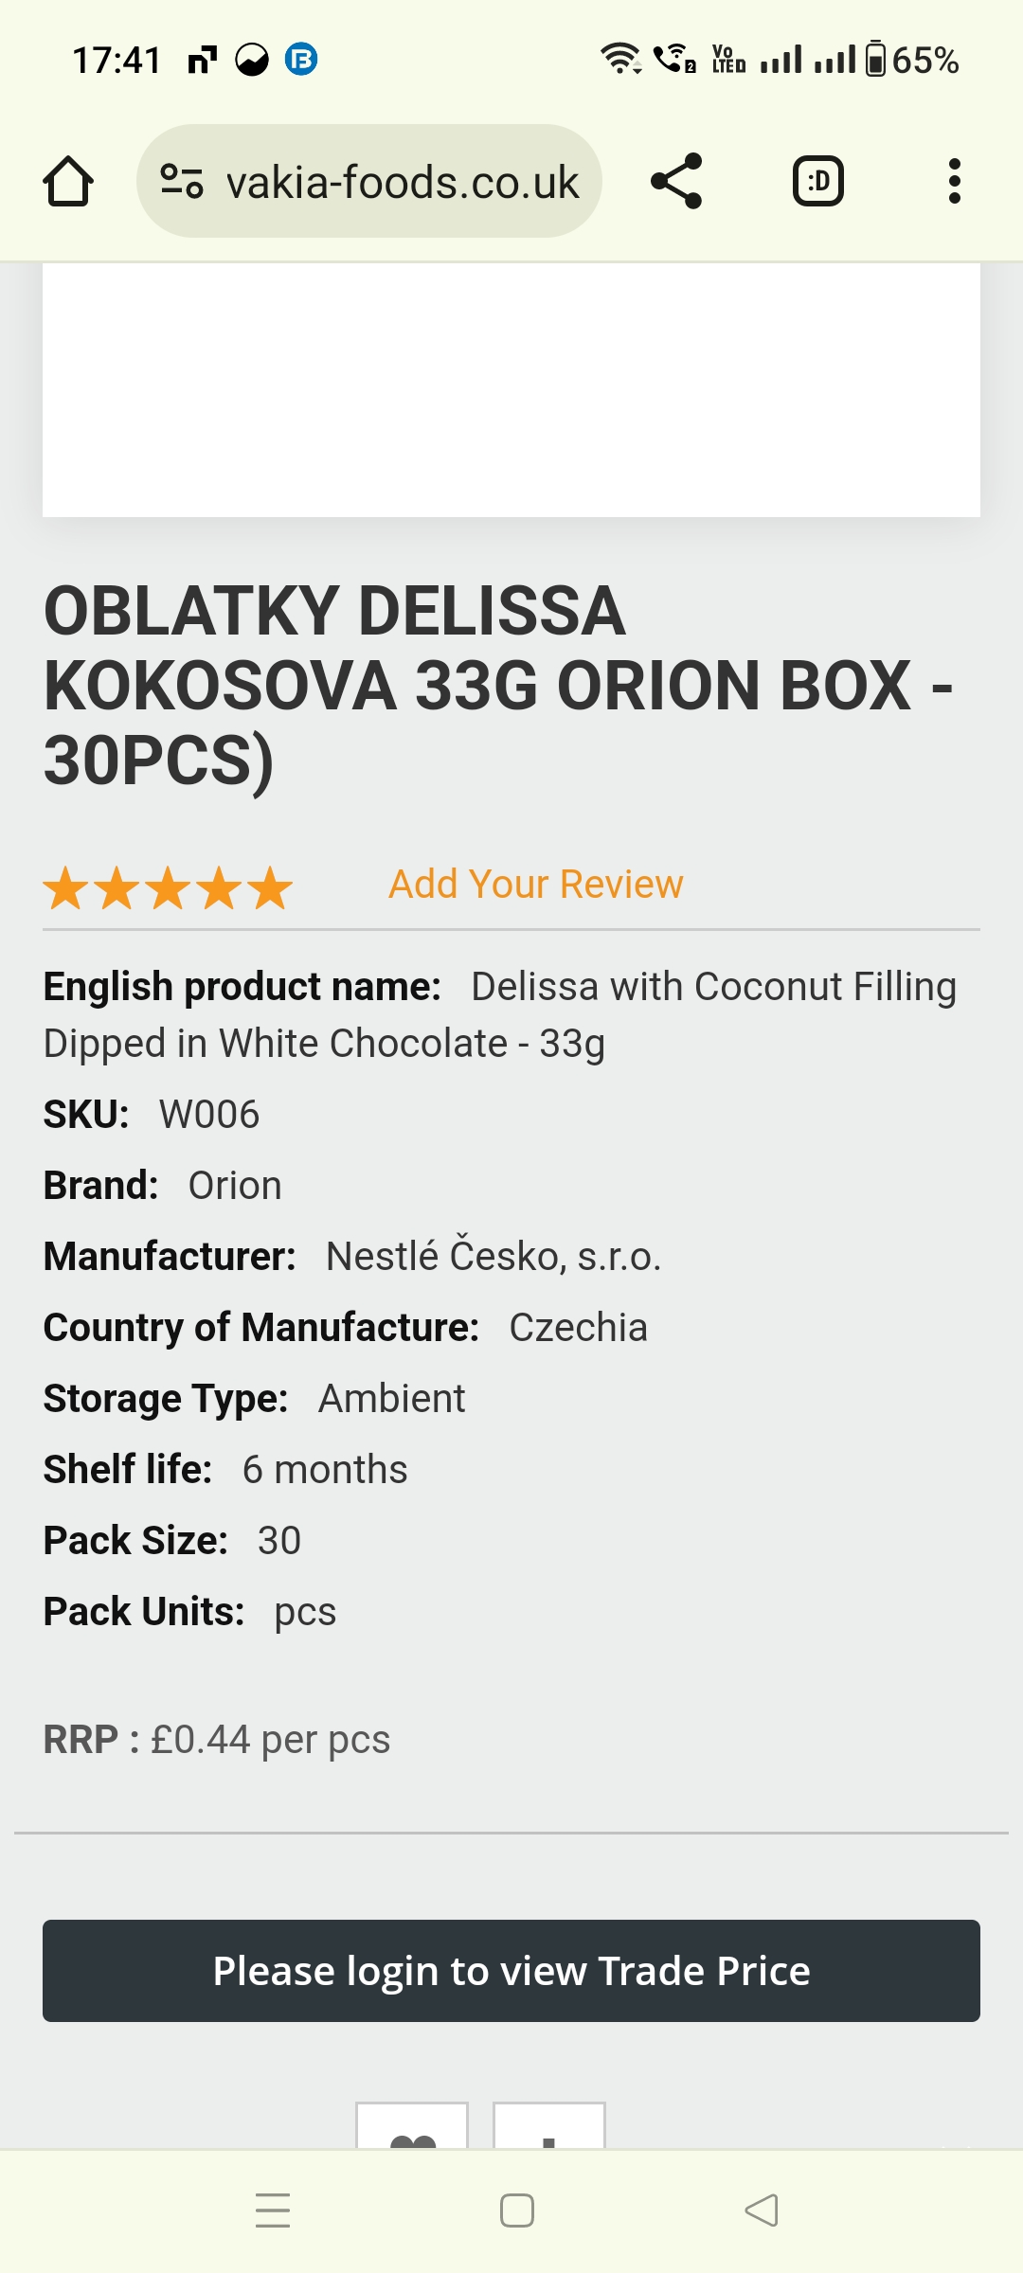Viewport: 1023px width, 2273px height.
Task: Tap the browser home icon
Action: click(x=68, y=181)
